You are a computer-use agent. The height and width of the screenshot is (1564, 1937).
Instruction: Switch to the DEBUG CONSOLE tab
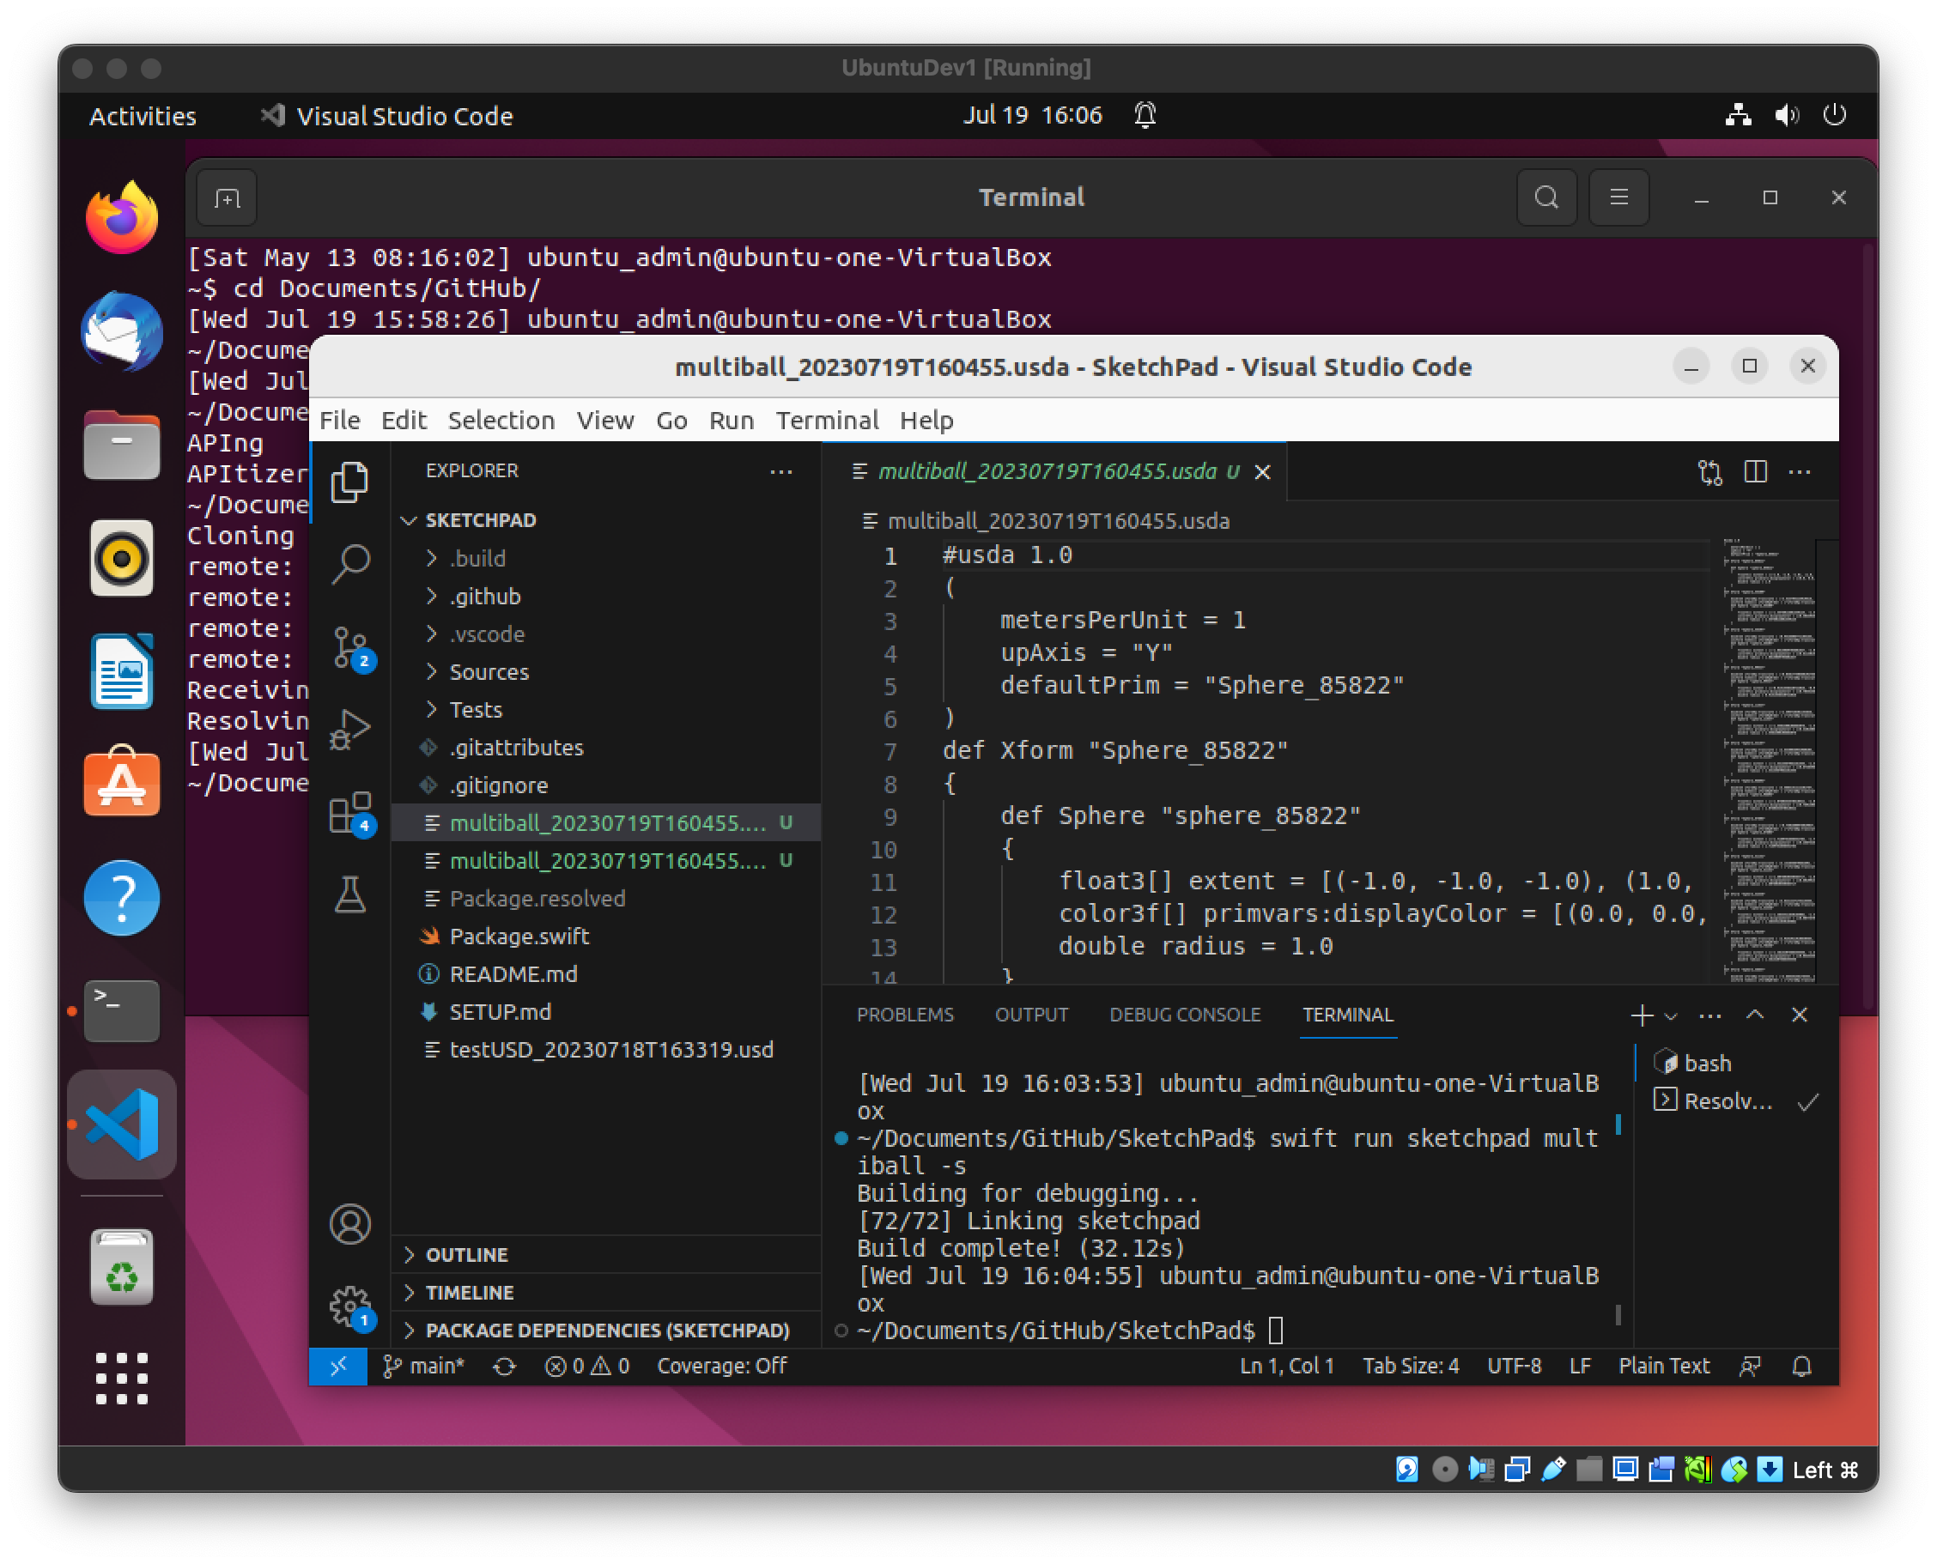[1185, 1015]
